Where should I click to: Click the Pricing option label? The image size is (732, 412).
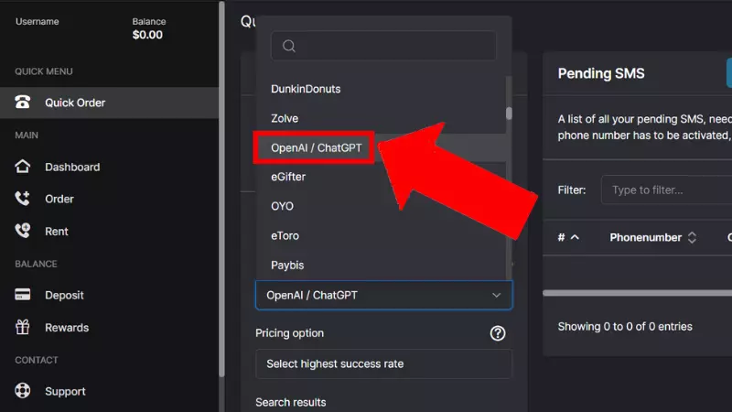click(289, 333)
